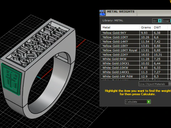
Task: Click the 7,42 DWT value
Action: (157, 42)
